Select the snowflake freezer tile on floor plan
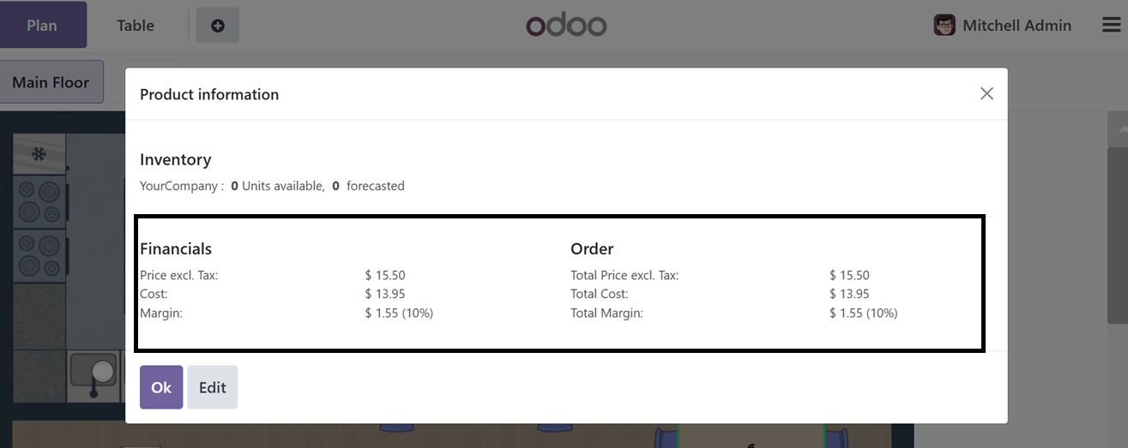This screenshot has height=448, width=1128. pyautogui.click(x=39, y=154)
